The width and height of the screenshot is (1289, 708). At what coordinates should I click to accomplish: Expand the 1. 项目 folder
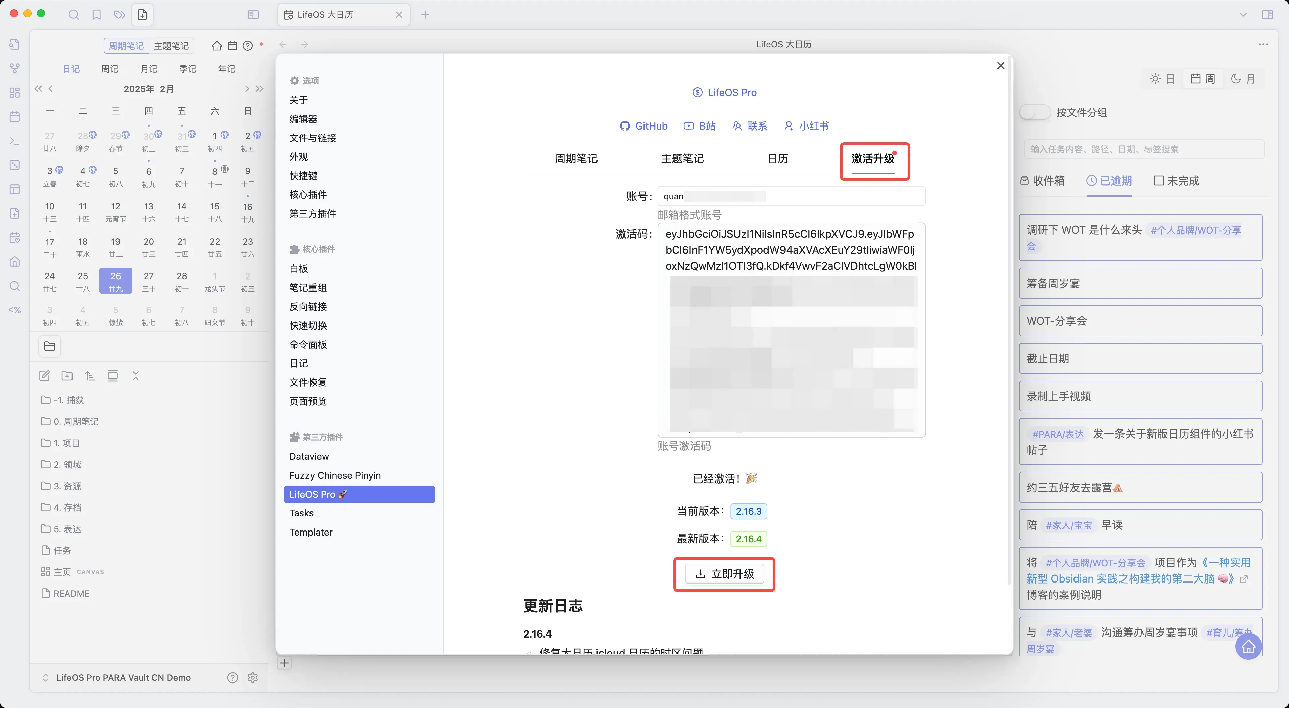click(66, 443)
